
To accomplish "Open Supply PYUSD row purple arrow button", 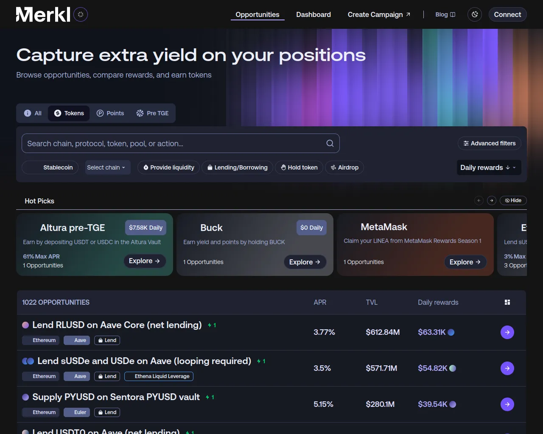I will tap(507, 404).
